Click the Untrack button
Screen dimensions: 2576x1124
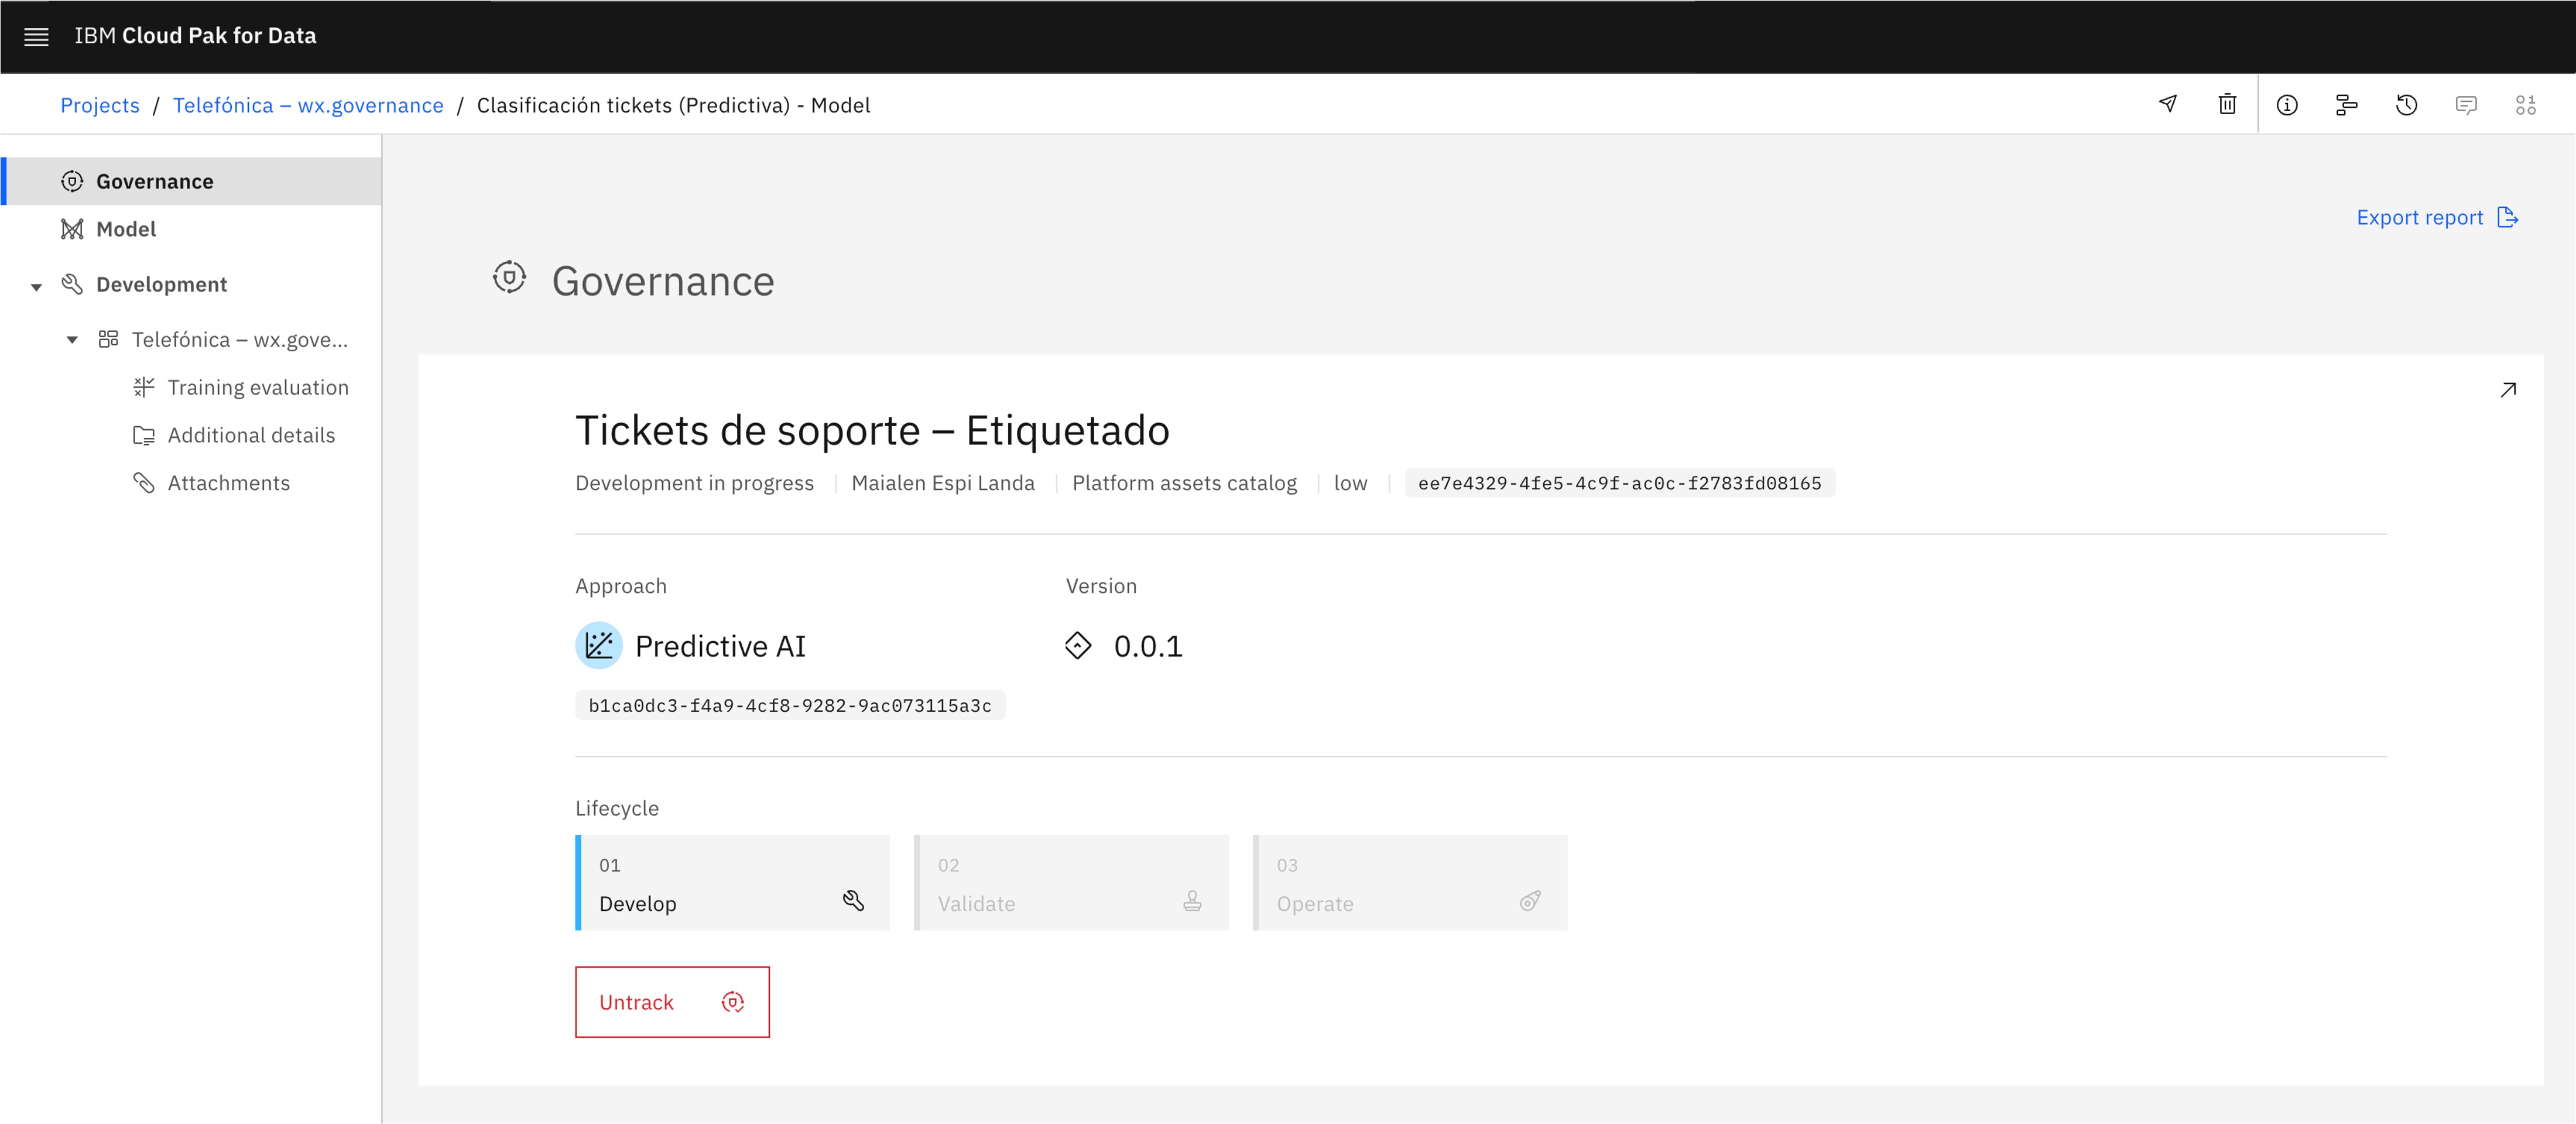tap(672, 1002)
